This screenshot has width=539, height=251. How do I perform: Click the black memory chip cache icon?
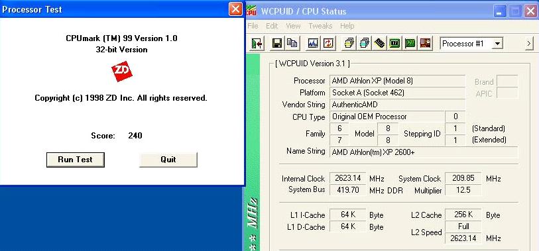[x=379, y=43]
